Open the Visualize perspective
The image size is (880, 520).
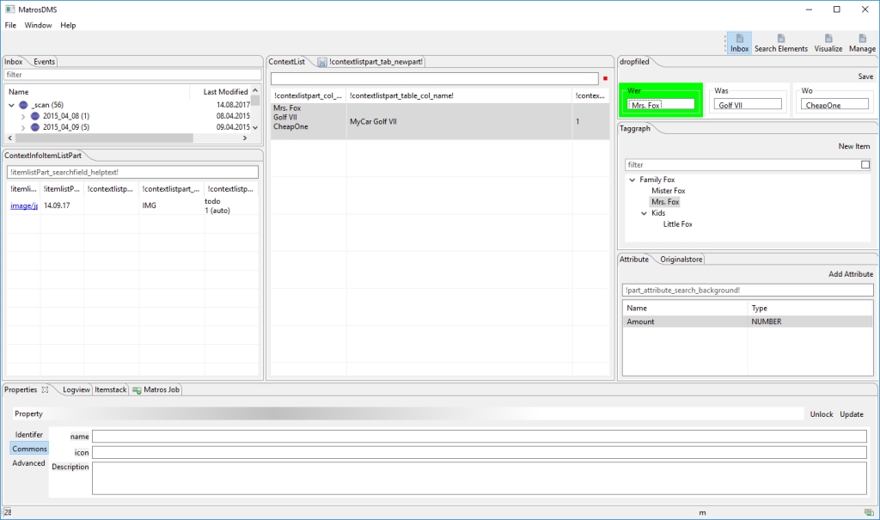828,41
